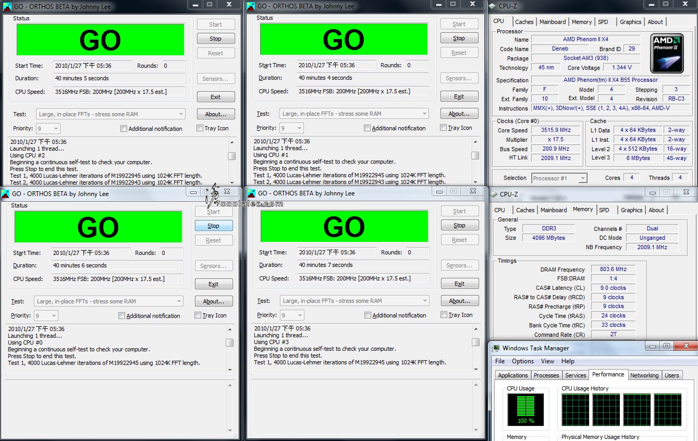Stop the ORTHOS test running on CPU #3

pyautogui.click(x=460, y=225)
